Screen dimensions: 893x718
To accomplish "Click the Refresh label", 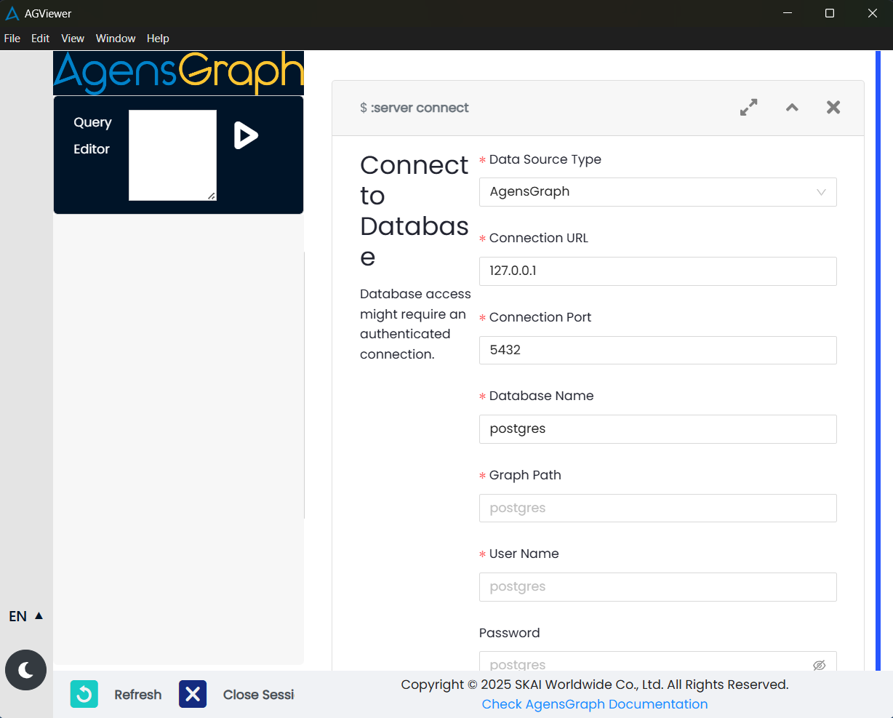I will pos(138,695).
